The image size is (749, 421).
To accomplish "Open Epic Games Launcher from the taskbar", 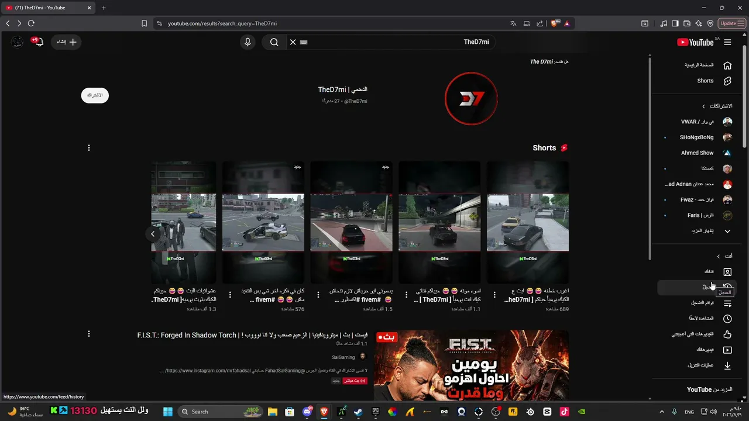I will pyautogui.click(x=375, y=412).
